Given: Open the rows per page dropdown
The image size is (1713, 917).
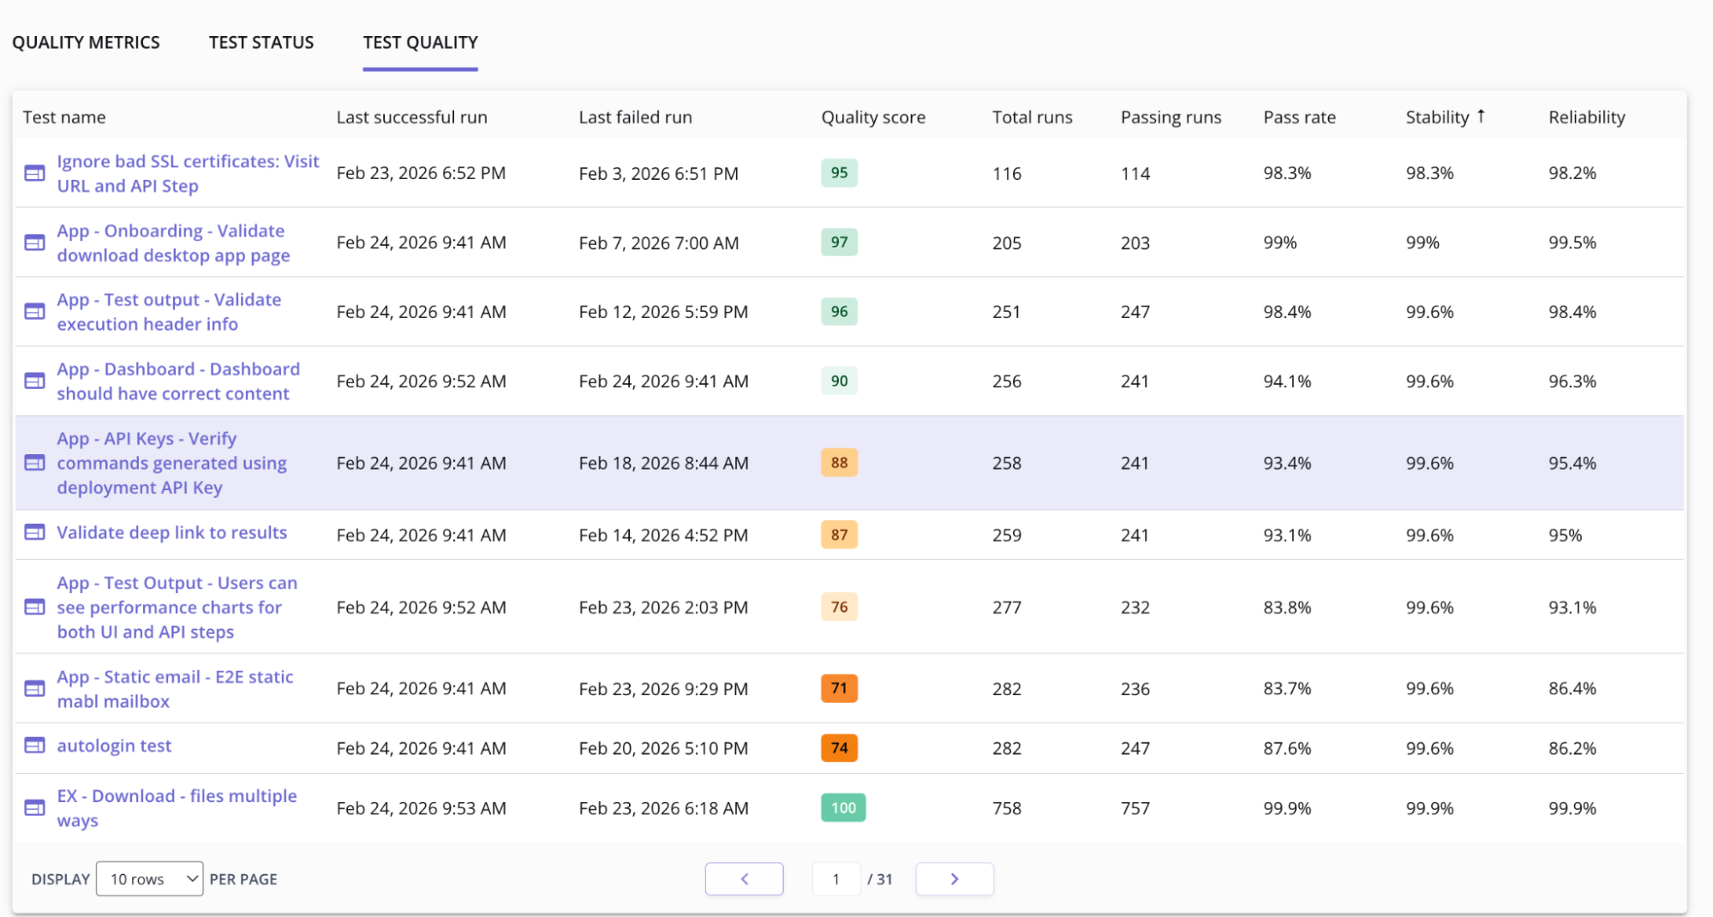Looking at the screenshot, I should pos(150,879).
